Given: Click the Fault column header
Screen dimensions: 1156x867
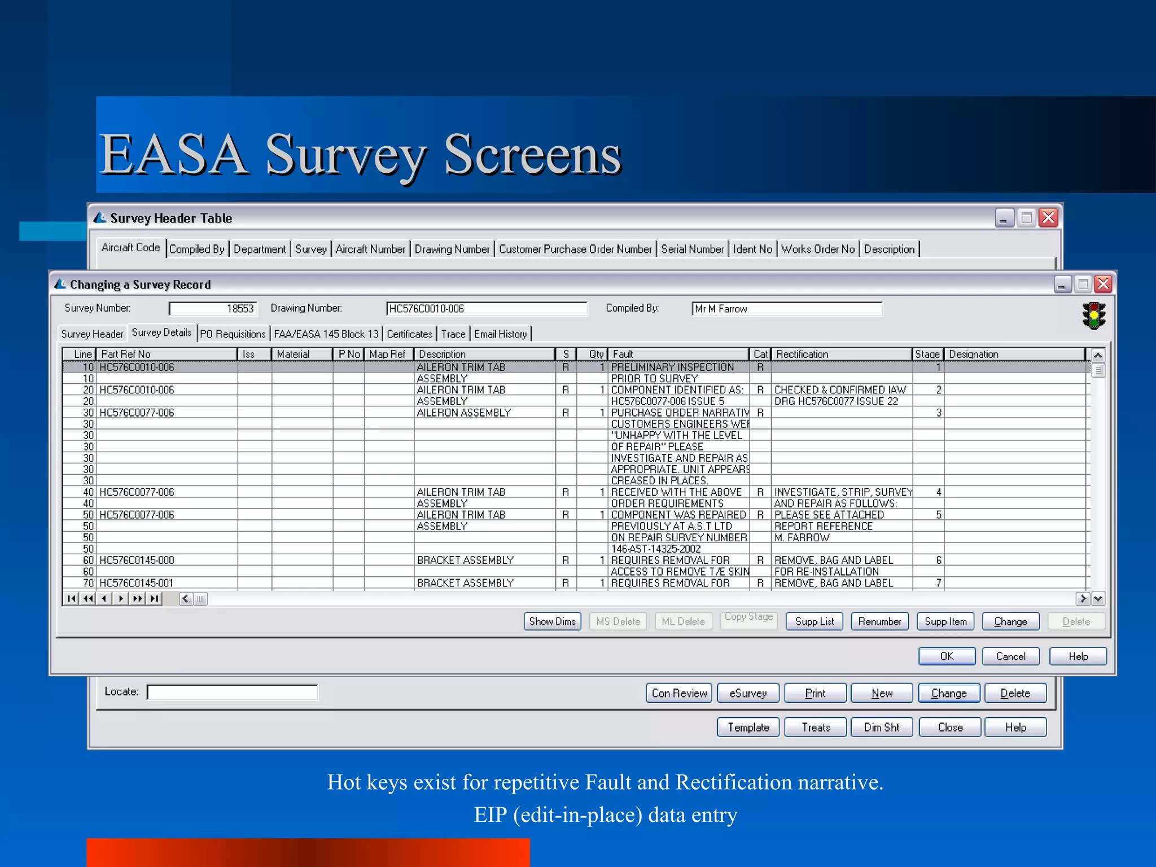Looking at the screenshot, I should coord(678,354).
